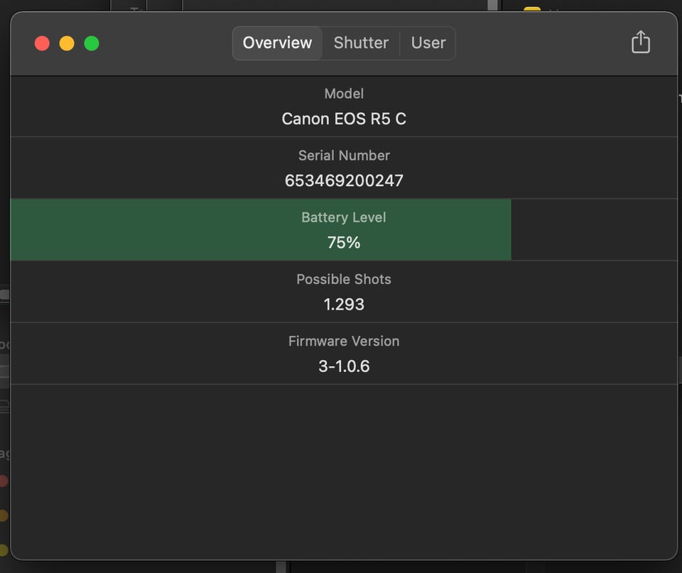Click the unfilled part of the battery bar
The height and width of the screenshot is (573, 682).
(593, 229)
